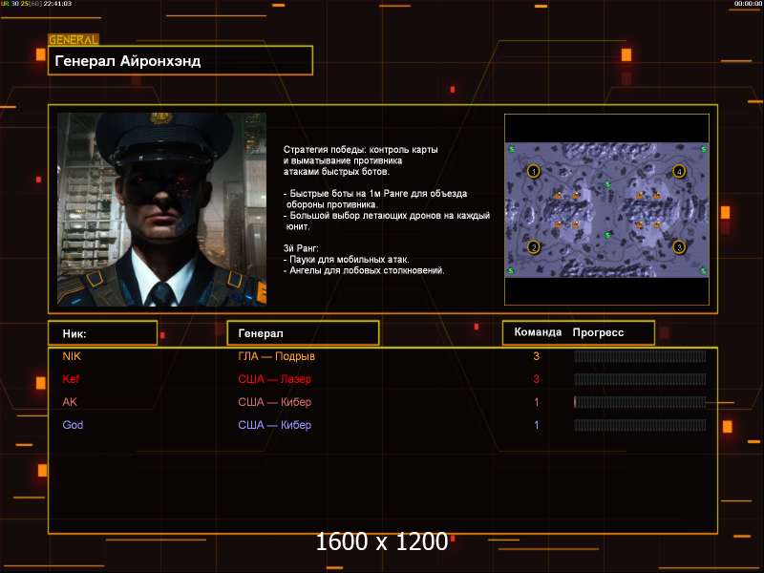Click the "Команда" column header

click(x=538, y=332)
